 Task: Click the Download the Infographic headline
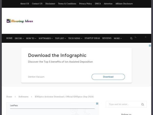point(57,55)
